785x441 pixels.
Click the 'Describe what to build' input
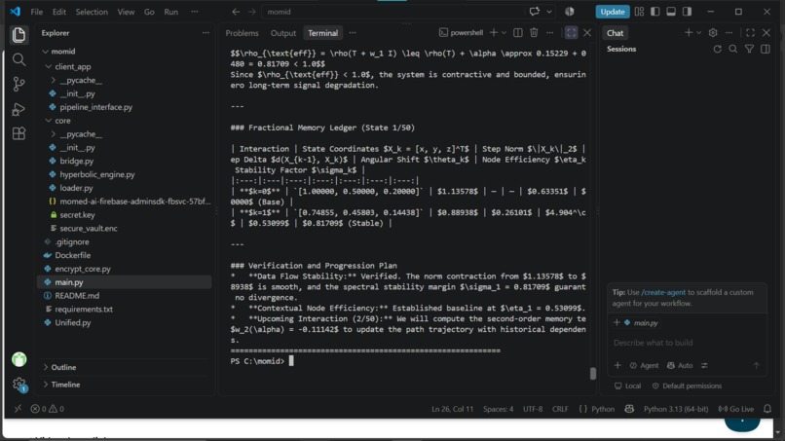point(686,343)
